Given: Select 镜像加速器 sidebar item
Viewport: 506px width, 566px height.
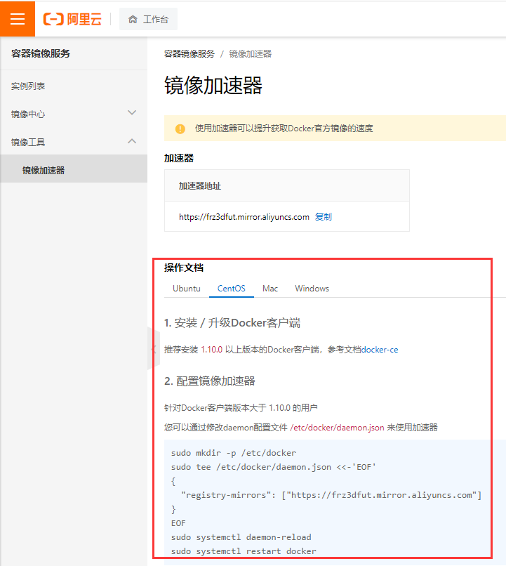Looking at the screenshot, I should [74, 169].
